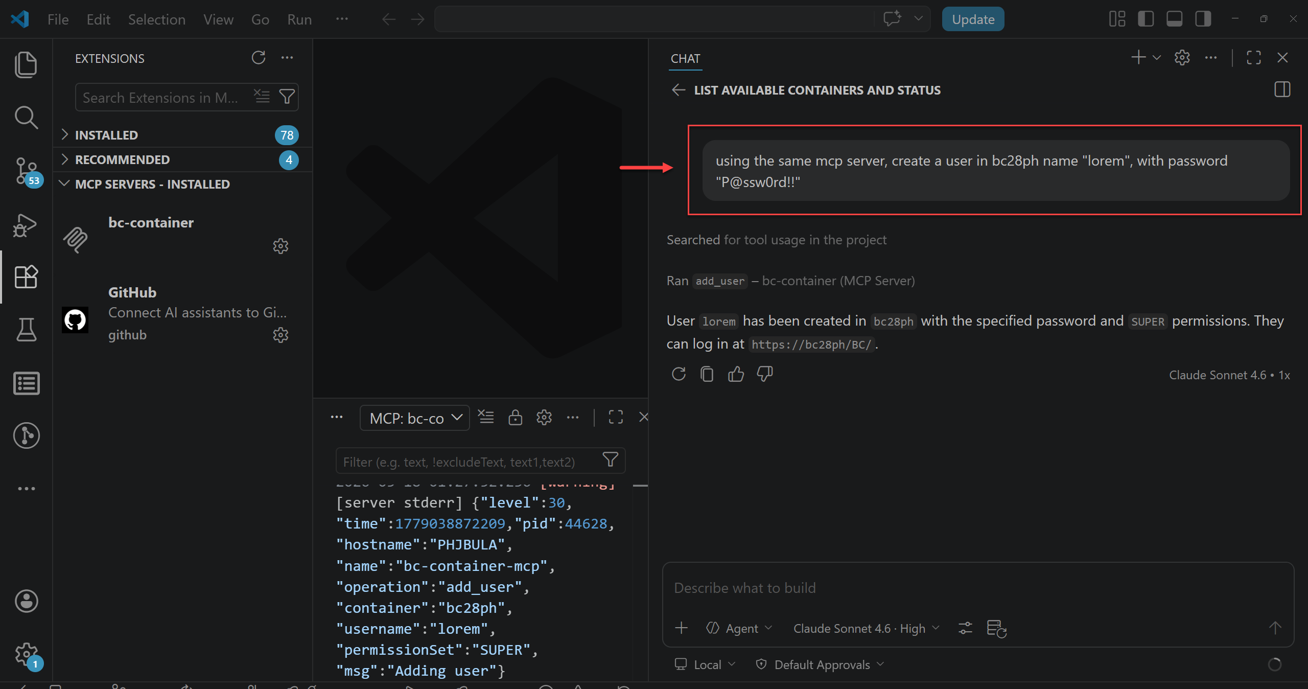Filter extensions with the funnel icon
The height and width of the screenshot is (689, 1308).
point(287,97)
